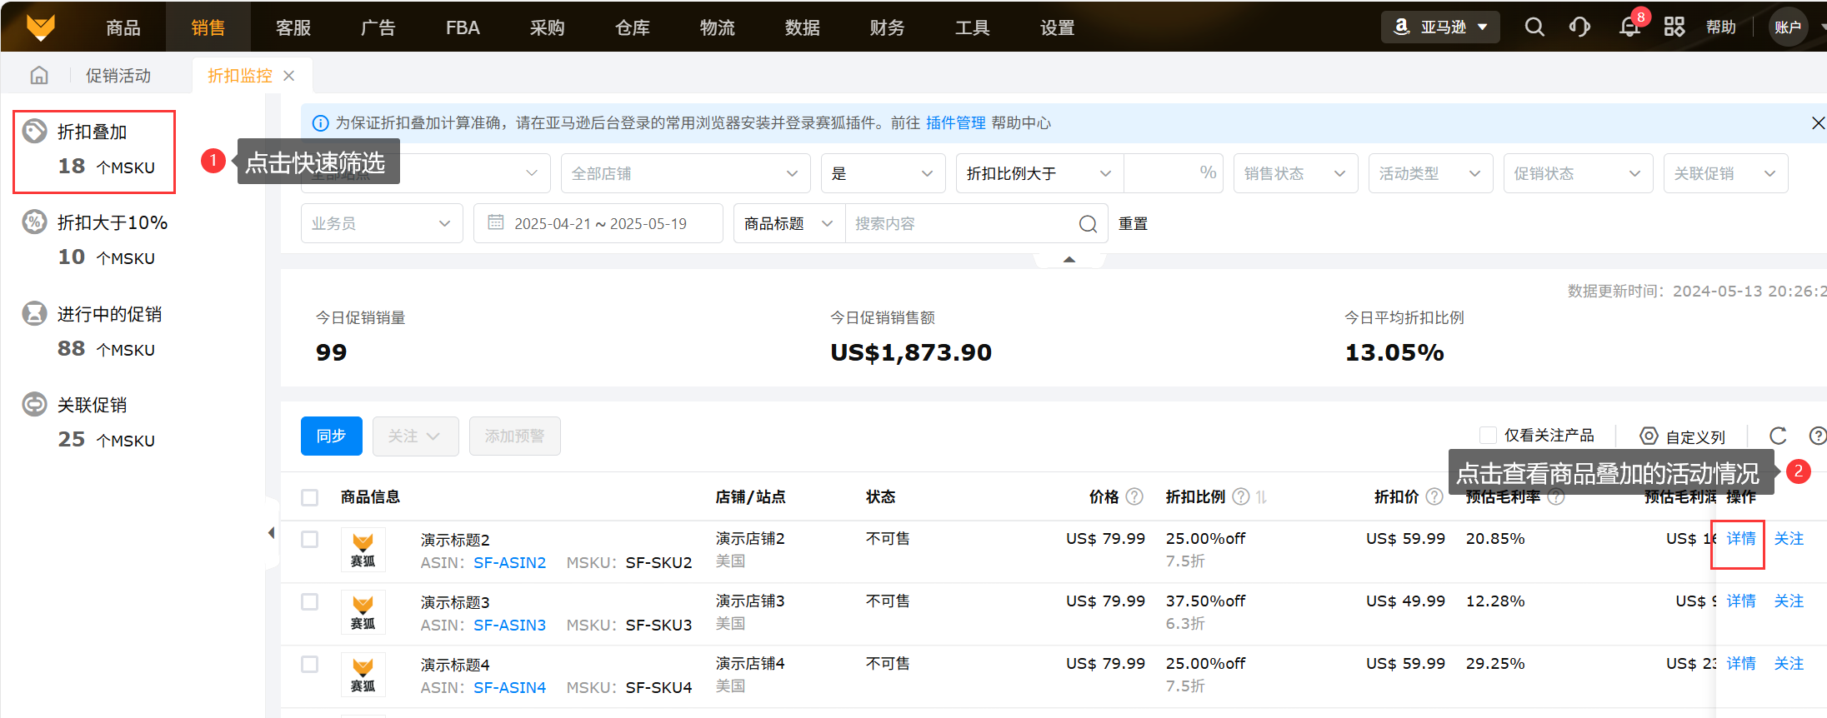Open the apps grid icon
The height and width of the screenshot is (718, 1827).
tap(1674, 27)
